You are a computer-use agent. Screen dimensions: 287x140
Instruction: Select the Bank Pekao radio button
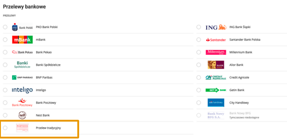tap(5, 52)
